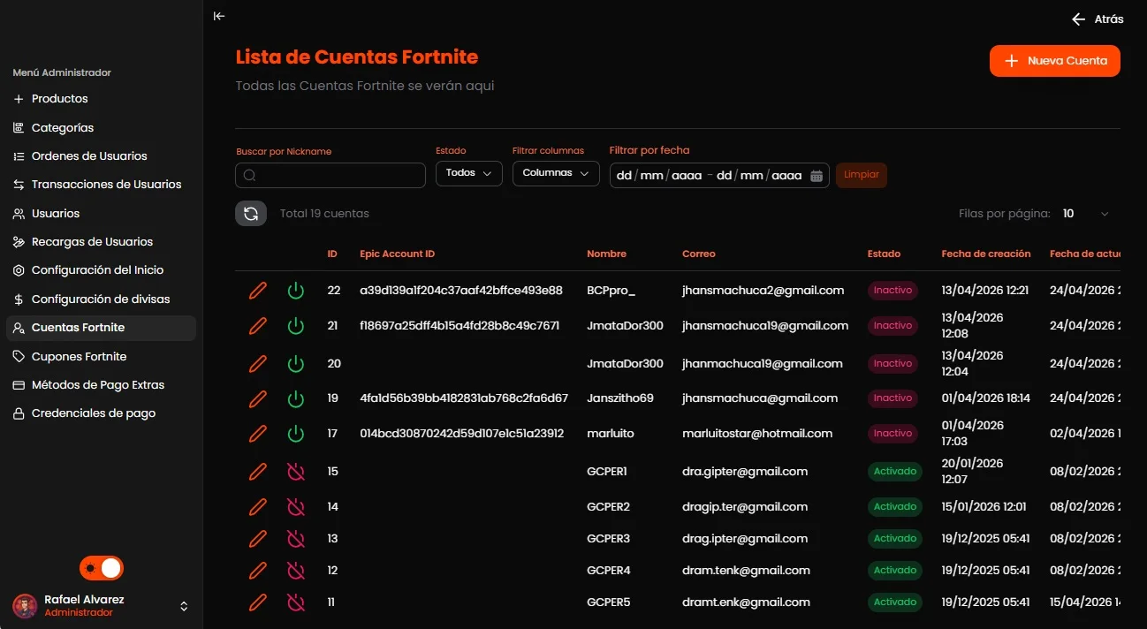Open Productos in sidebar menu

[101, 99]
